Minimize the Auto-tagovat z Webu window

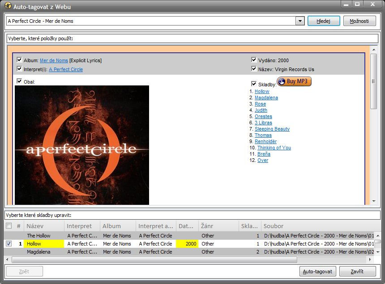pos(346,4)
